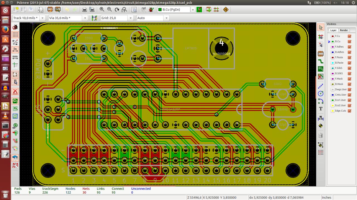357x200 pixels.
Task: Select the Add text tool
Action: (320, 109)
